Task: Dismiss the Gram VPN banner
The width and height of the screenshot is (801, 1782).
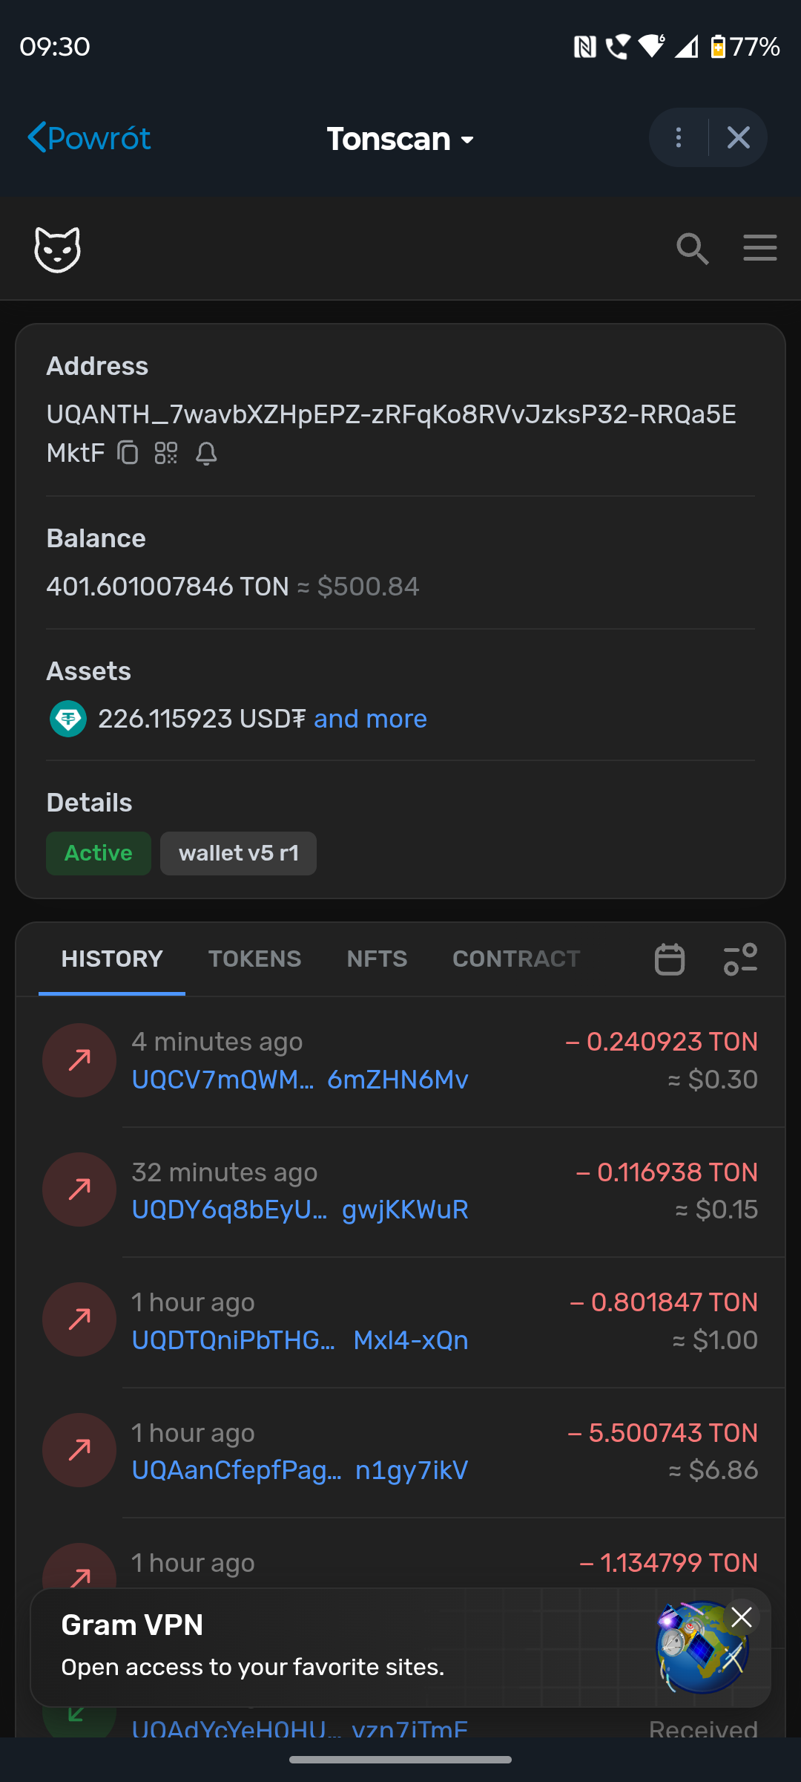Action: pos(742,1616)
